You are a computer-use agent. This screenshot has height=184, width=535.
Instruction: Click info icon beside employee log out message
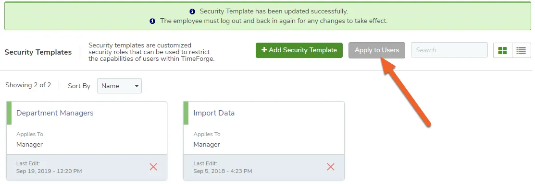tap(153, 21)
